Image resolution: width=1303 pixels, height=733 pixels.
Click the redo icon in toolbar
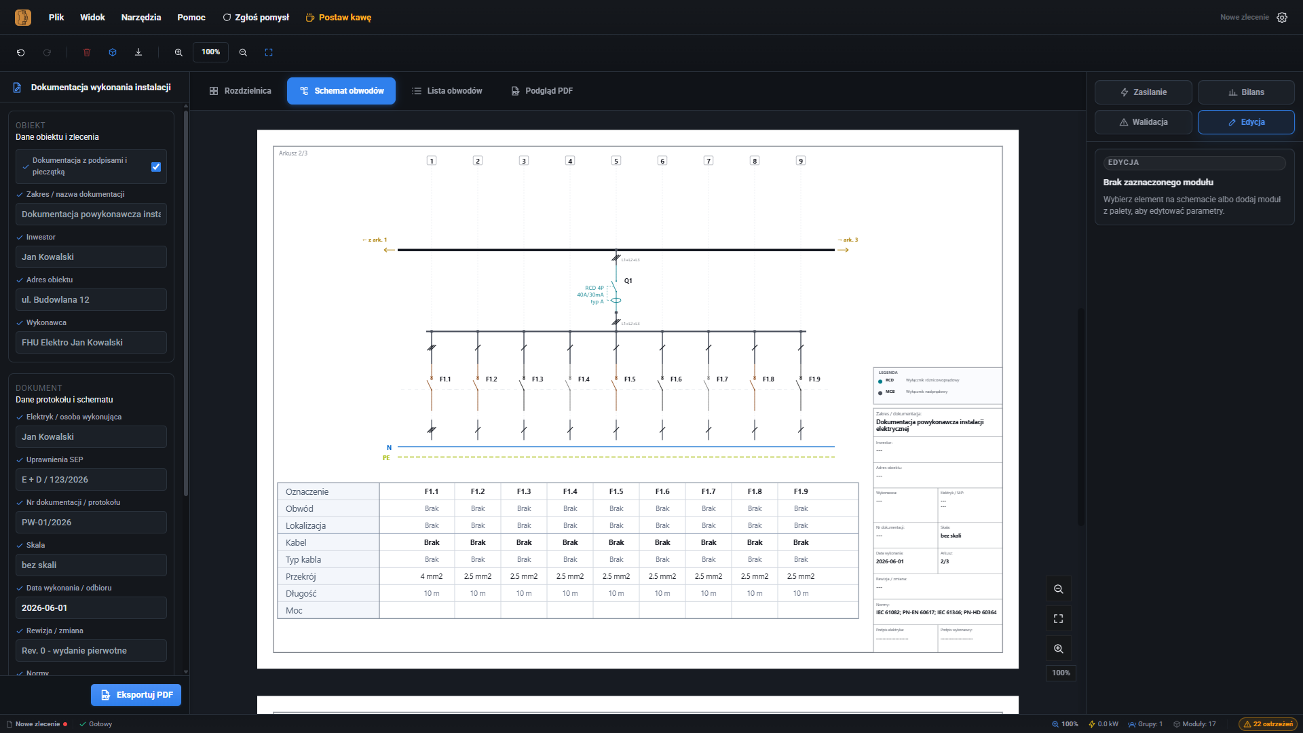[x=47, y=52]
